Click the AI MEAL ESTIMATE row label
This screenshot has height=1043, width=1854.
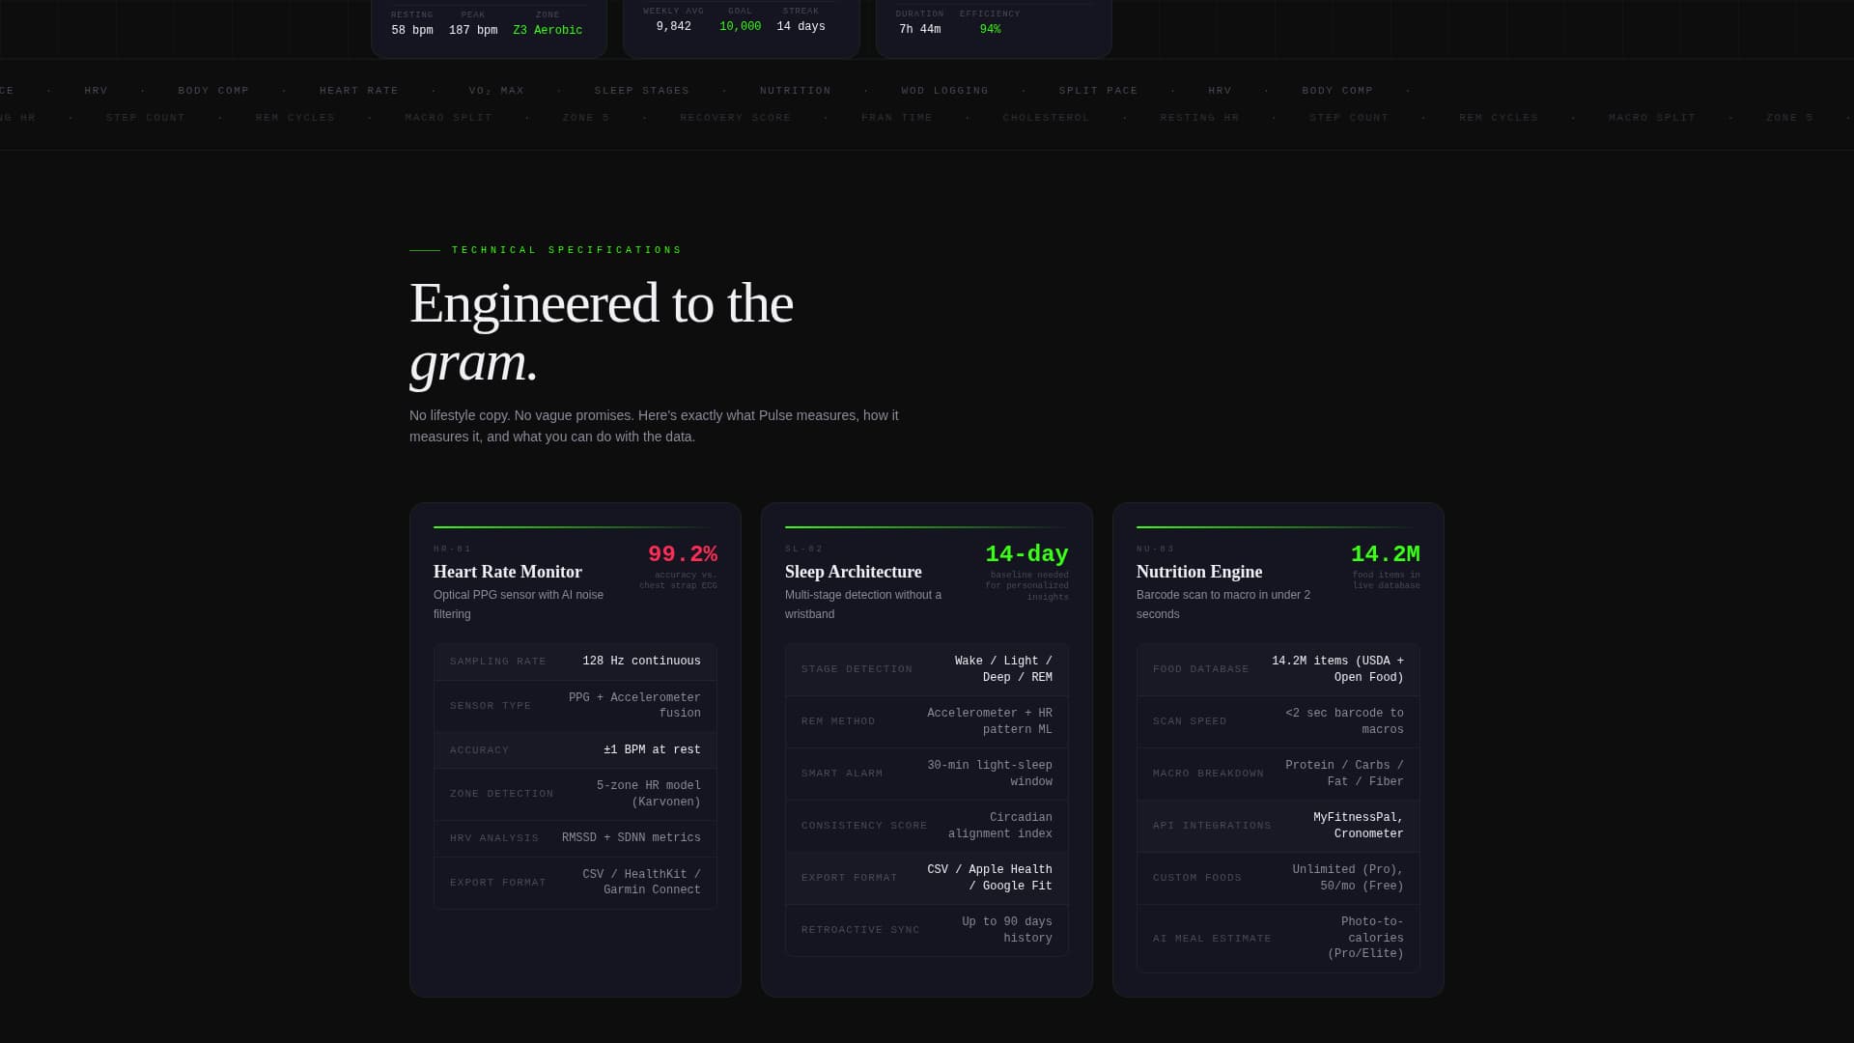[x=1212, y=939]
